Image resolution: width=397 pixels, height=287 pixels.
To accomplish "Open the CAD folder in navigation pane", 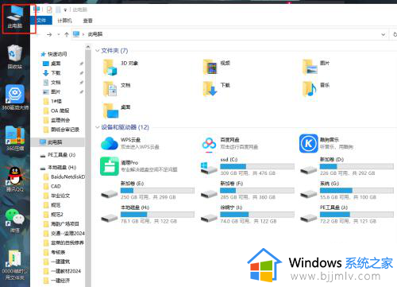I will 52,186.
